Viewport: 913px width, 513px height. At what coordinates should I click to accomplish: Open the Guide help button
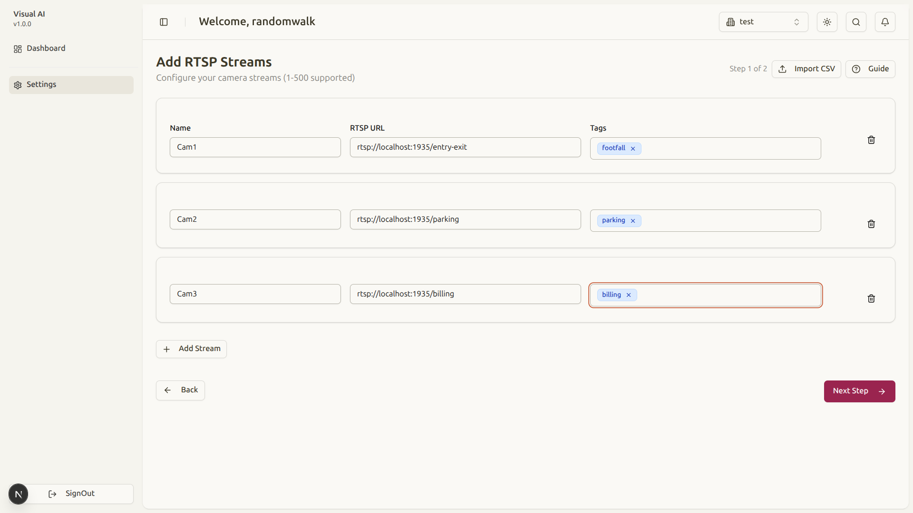[870, 69]
